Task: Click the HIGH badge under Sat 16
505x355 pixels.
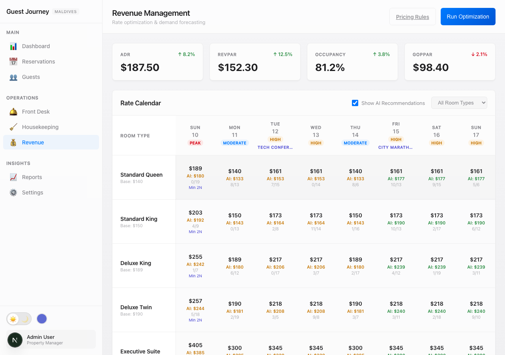Action: [437, 143]
